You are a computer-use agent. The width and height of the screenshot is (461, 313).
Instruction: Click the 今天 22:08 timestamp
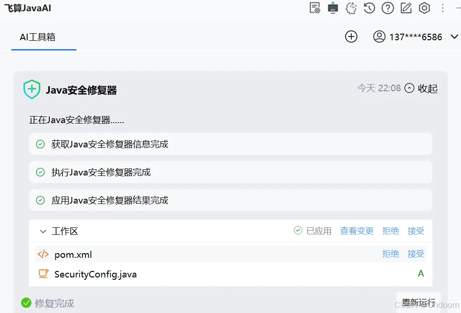pos(379,88)
